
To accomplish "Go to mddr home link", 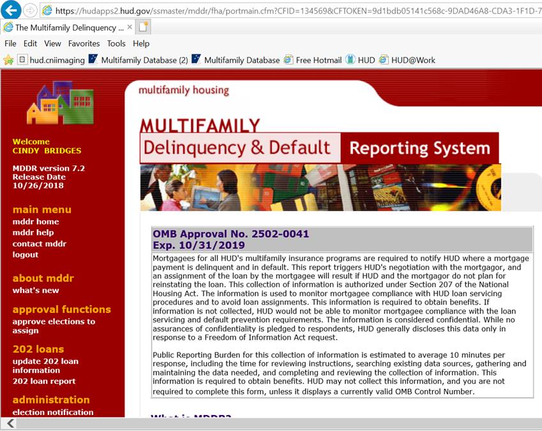I will tap(36, 222).
